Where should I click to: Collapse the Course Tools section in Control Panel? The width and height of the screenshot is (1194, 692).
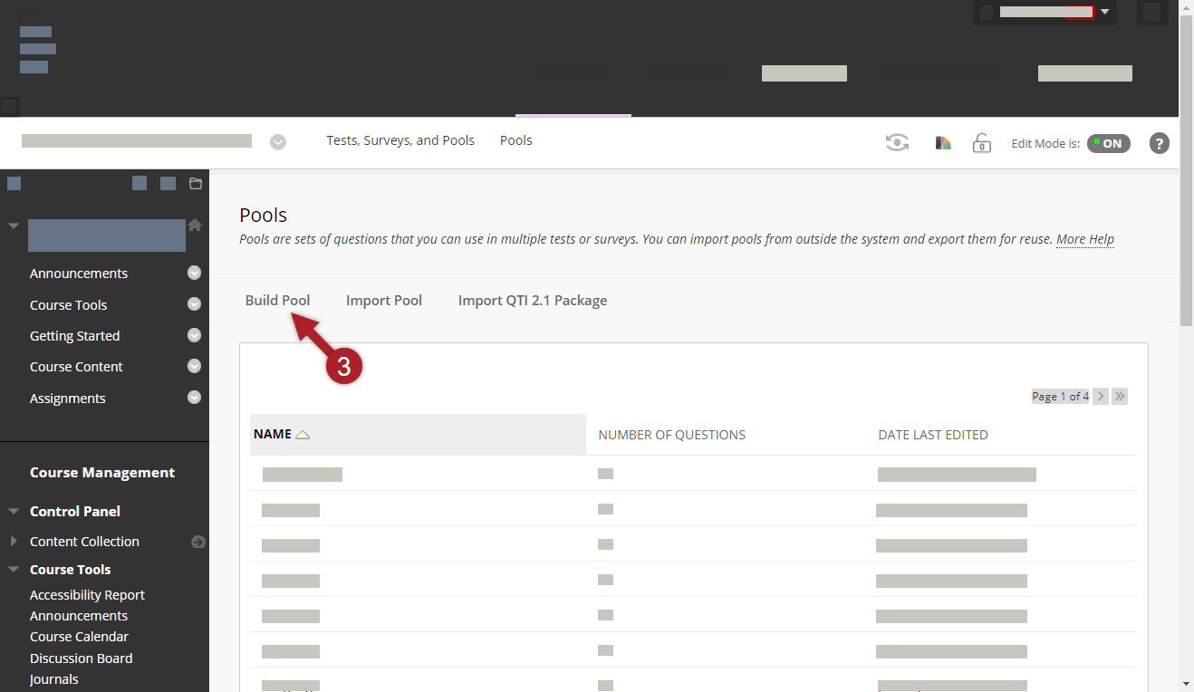[13, 569]
